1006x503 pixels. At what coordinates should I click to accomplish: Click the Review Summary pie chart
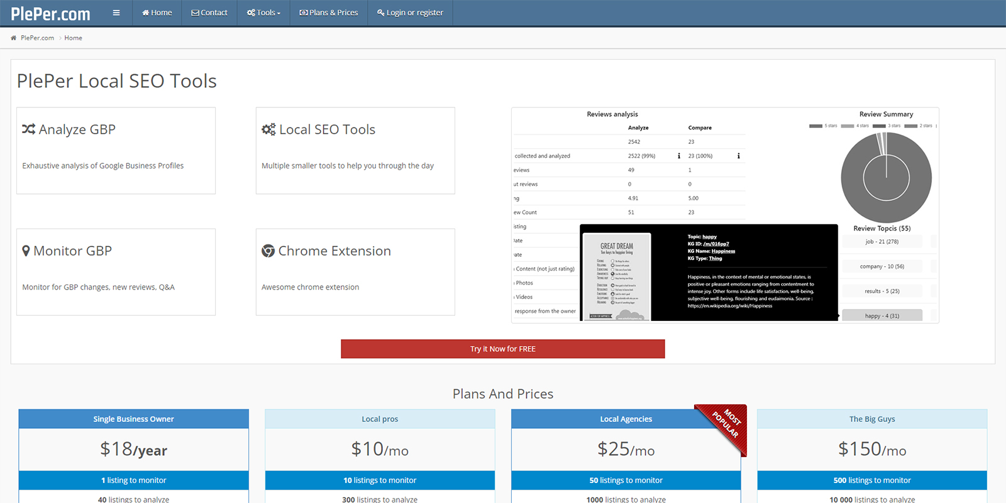(x=887, y=177)
